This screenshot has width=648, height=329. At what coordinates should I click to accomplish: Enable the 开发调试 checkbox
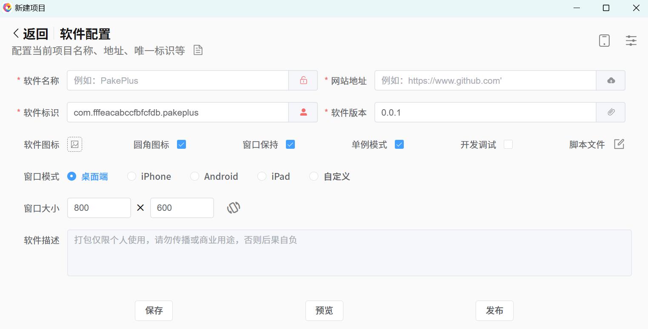pos(508,145)
